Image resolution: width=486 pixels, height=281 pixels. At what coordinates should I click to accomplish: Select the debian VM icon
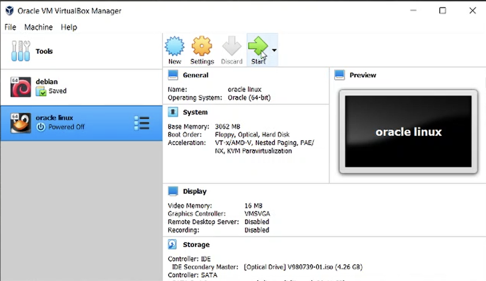tap(21, 87)
